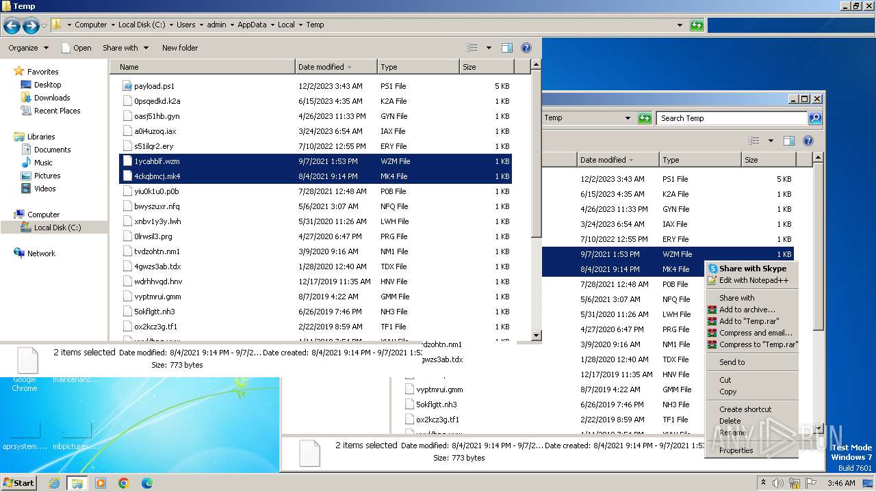Select Network in the navigation pane

click(41, 254)
